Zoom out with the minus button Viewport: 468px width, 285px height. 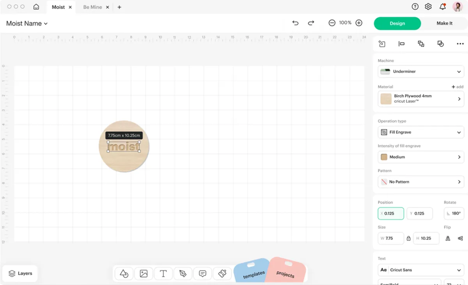coord(332,23)
